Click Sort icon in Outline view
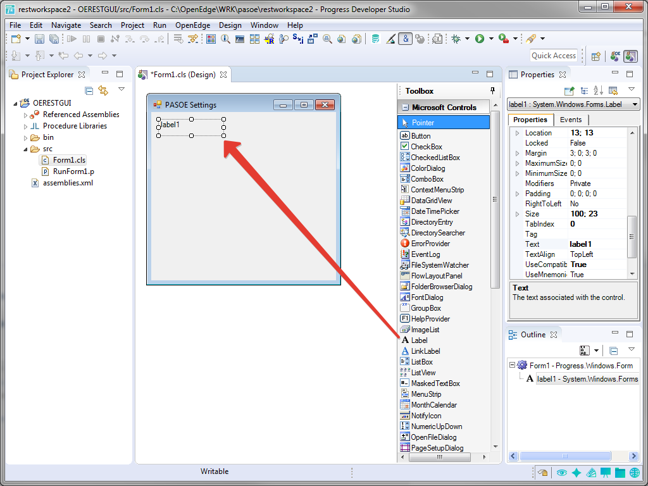Screen dimensions: 648x486 coord(585,351)
